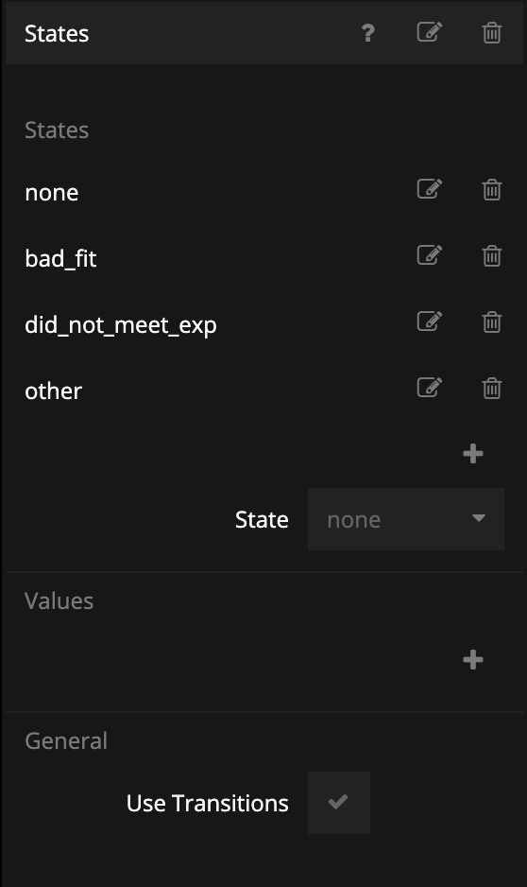Image resolution: width=527 pixels, height=887 pixels.
Task: Select the none state entry
Action: tap(51, 193)
